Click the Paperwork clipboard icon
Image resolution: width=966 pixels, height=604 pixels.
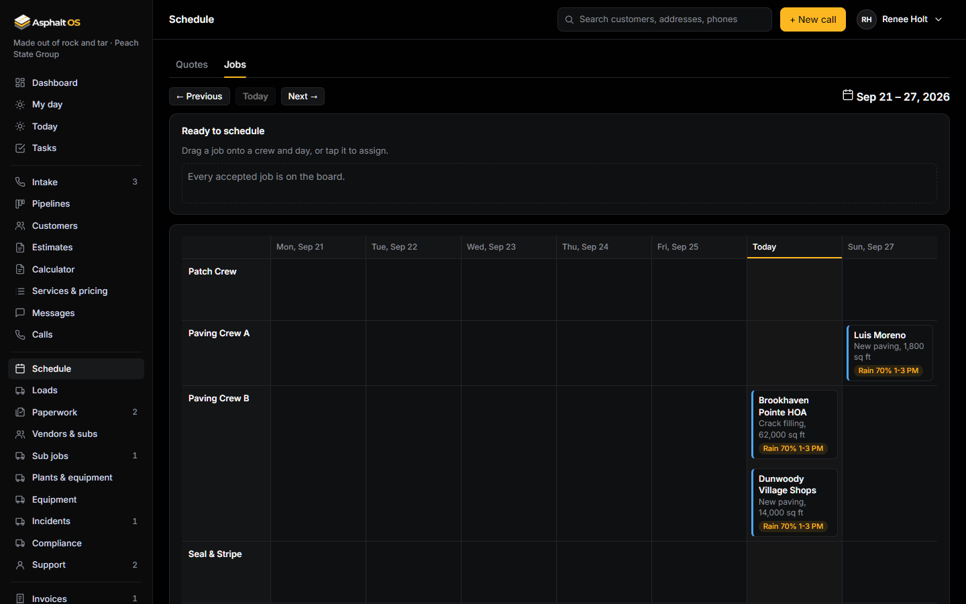20,412
